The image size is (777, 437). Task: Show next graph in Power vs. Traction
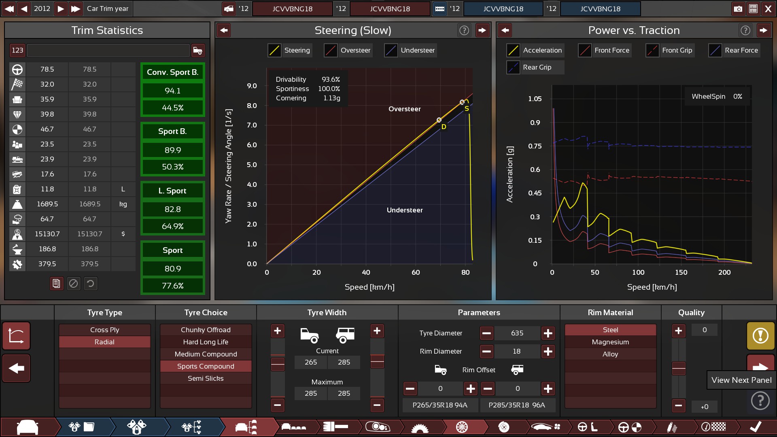764,30
